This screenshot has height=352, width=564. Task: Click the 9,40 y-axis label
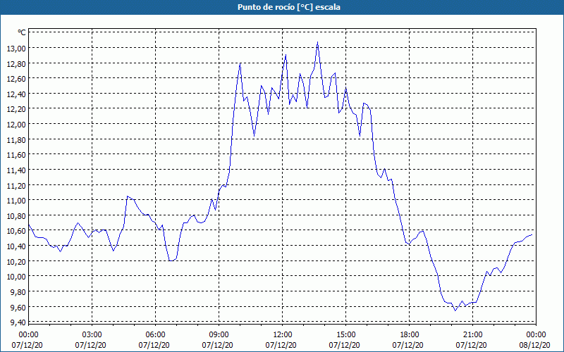pos(18,323)
